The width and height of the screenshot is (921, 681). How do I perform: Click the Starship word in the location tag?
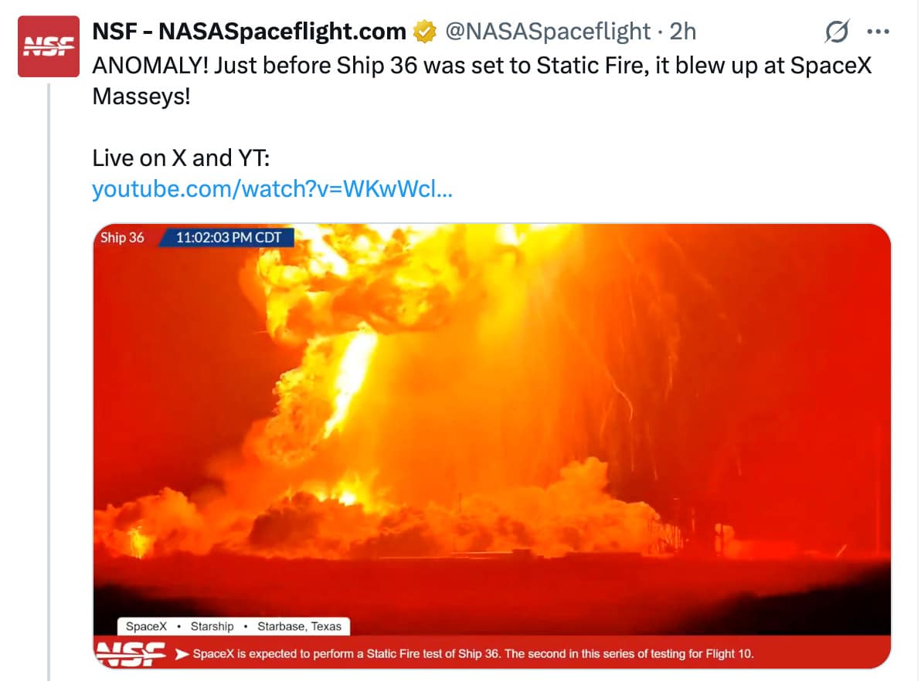212,626
